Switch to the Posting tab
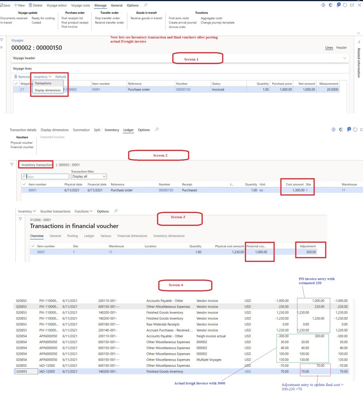This screenshot has height=410, width=363. click(73, 236)
